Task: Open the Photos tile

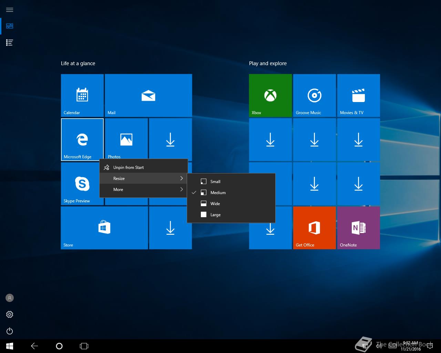Action: (126, 139)
